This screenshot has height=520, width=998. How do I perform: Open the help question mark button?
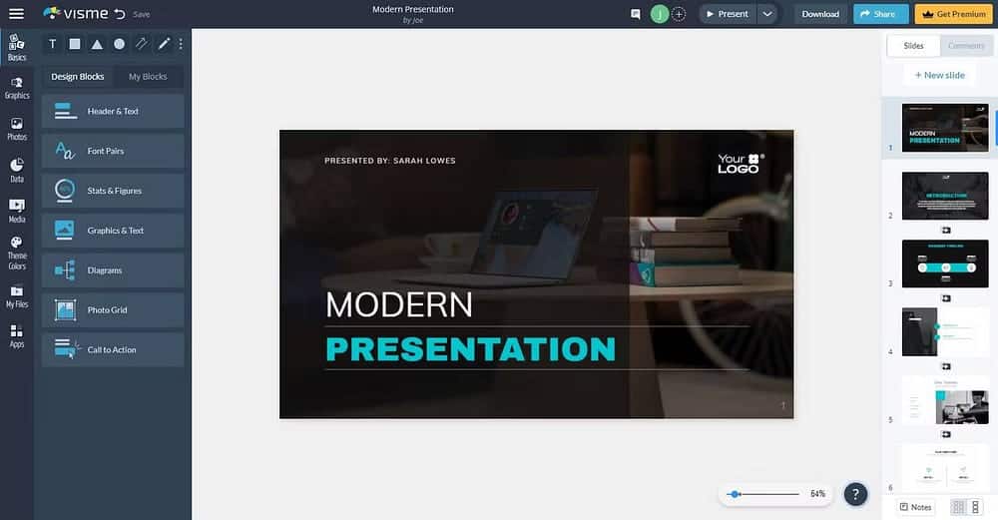[855, 494]
